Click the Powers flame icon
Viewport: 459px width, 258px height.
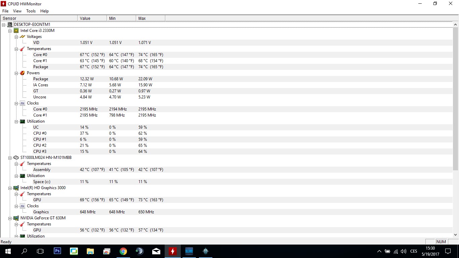point(23,73)
